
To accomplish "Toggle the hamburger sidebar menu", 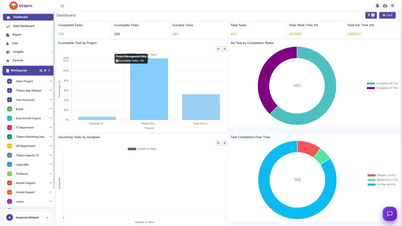I will pyautogui.click(x=62, y=6).
